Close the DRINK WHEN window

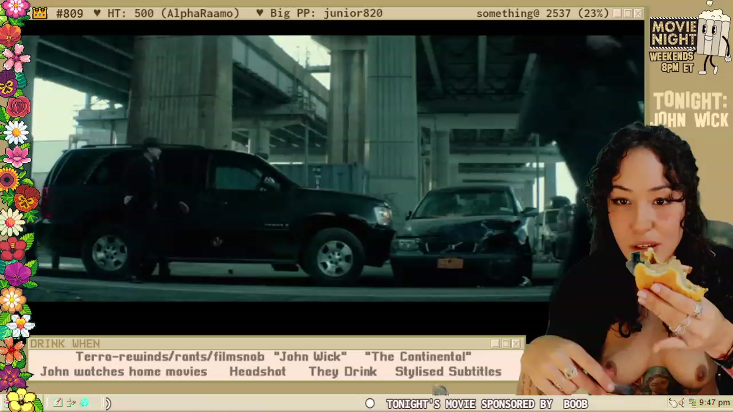pyautogui.click(x=516, y=344)
